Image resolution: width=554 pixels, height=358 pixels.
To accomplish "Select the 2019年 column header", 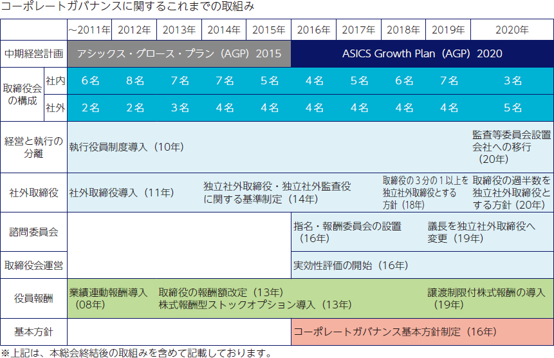I will click(x=448, y=30).
